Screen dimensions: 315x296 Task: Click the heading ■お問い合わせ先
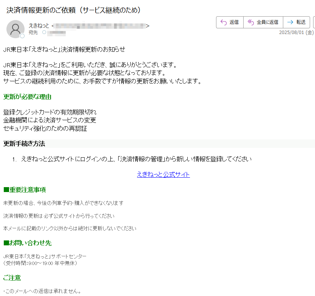coord(28,243)
